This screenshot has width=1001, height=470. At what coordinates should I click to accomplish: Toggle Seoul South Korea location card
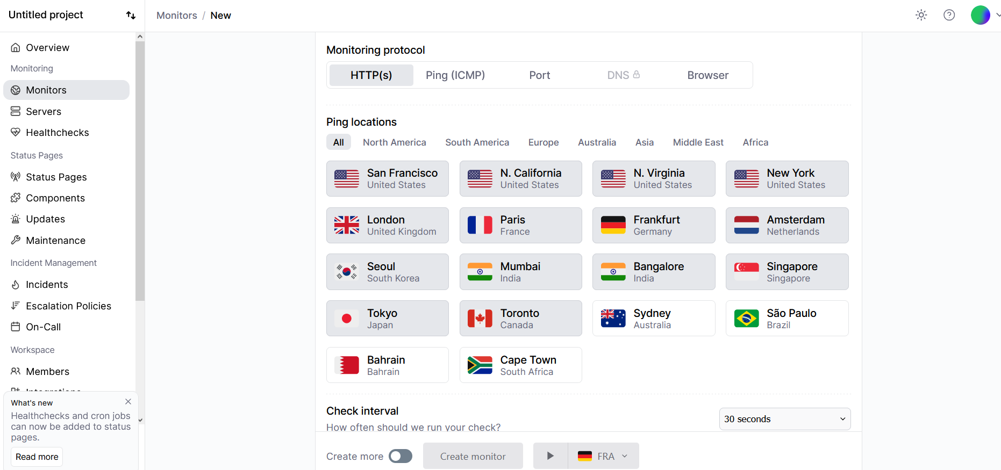tap(388, 272)
